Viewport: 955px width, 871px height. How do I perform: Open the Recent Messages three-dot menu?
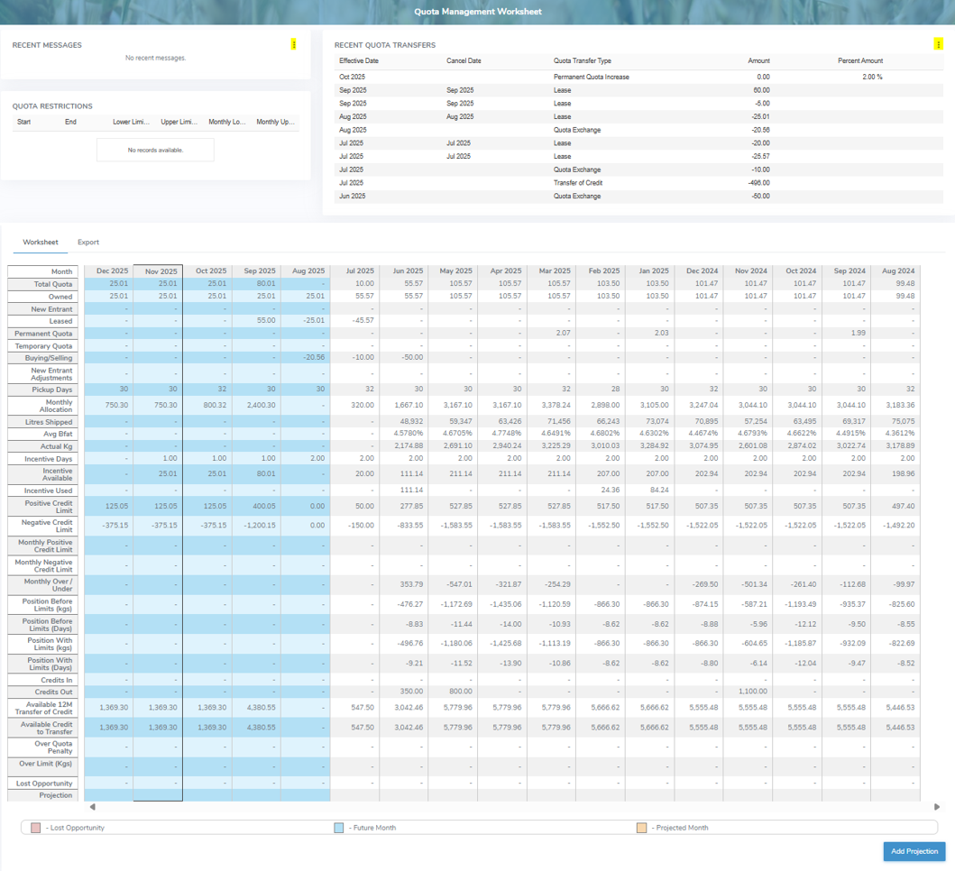coord(294,44)
